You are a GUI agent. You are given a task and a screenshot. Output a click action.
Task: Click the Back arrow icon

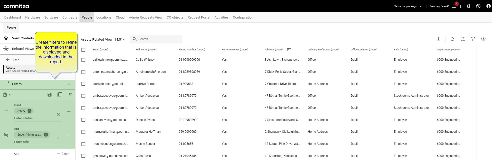coord(8,59)
